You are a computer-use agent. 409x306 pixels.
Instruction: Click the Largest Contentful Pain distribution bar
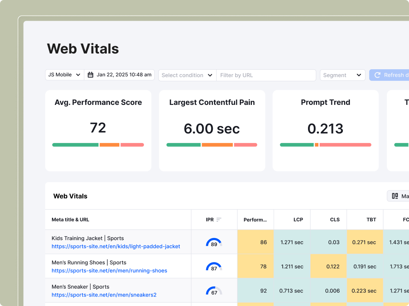212,145
